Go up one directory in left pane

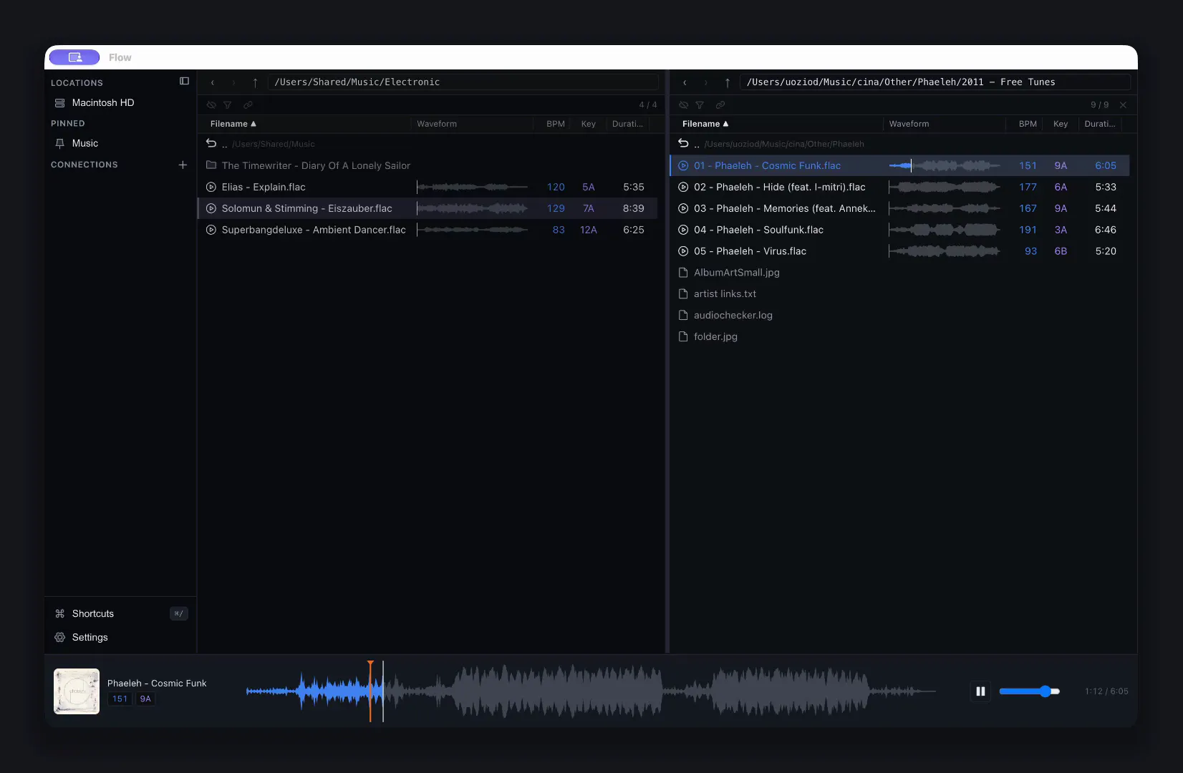click(x=255, y=82)
